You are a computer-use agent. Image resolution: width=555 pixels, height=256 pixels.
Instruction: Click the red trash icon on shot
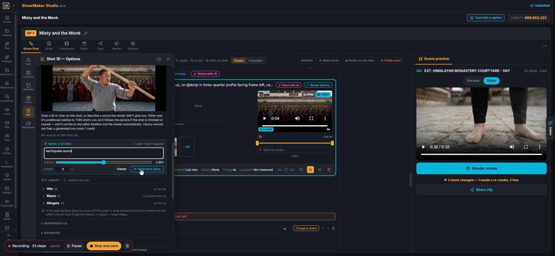click(329, 170)
